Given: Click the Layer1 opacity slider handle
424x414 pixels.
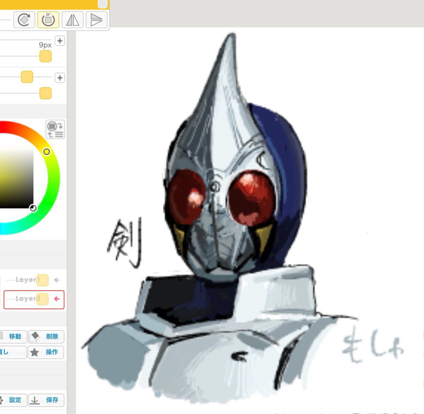Looking at the screenshot, I should (42, 280).
